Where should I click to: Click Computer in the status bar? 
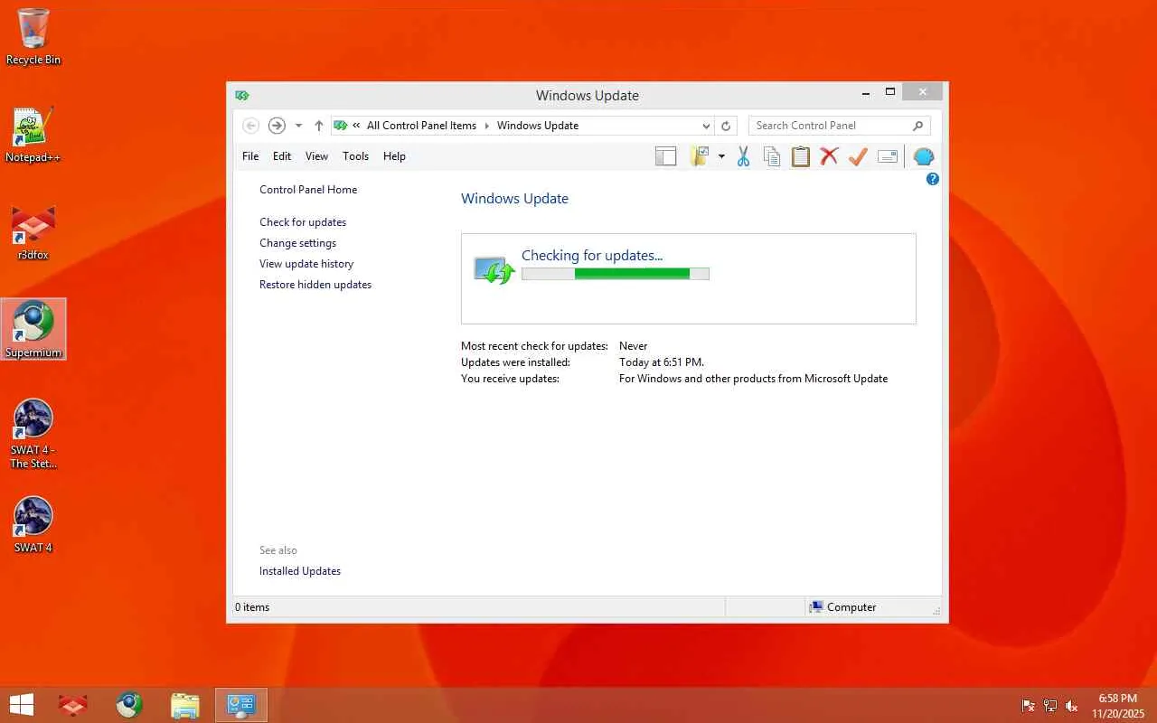point(843,607)
